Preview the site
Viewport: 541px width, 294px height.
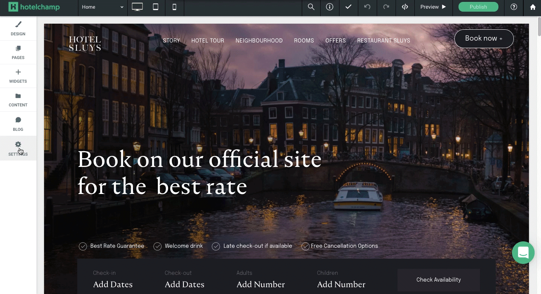coord(433,7)
